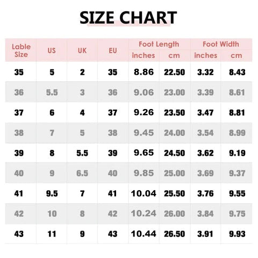
Task: Select the Foot Width header
Action: [221, 44]
